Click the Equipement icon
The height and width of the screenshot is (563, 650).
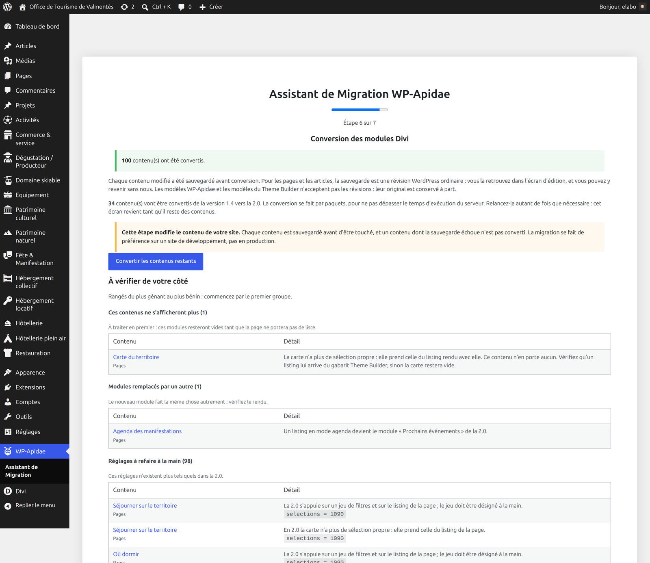(8, 195)
